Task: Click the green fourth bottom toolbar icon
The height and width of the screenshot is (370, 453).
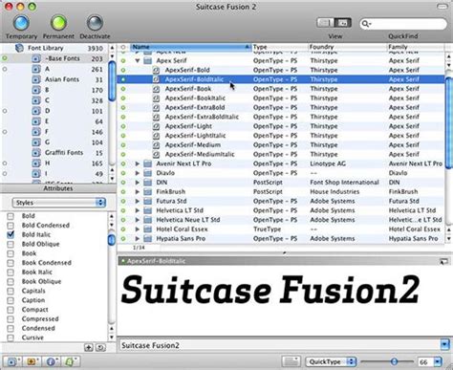Action: coord(71,361)
